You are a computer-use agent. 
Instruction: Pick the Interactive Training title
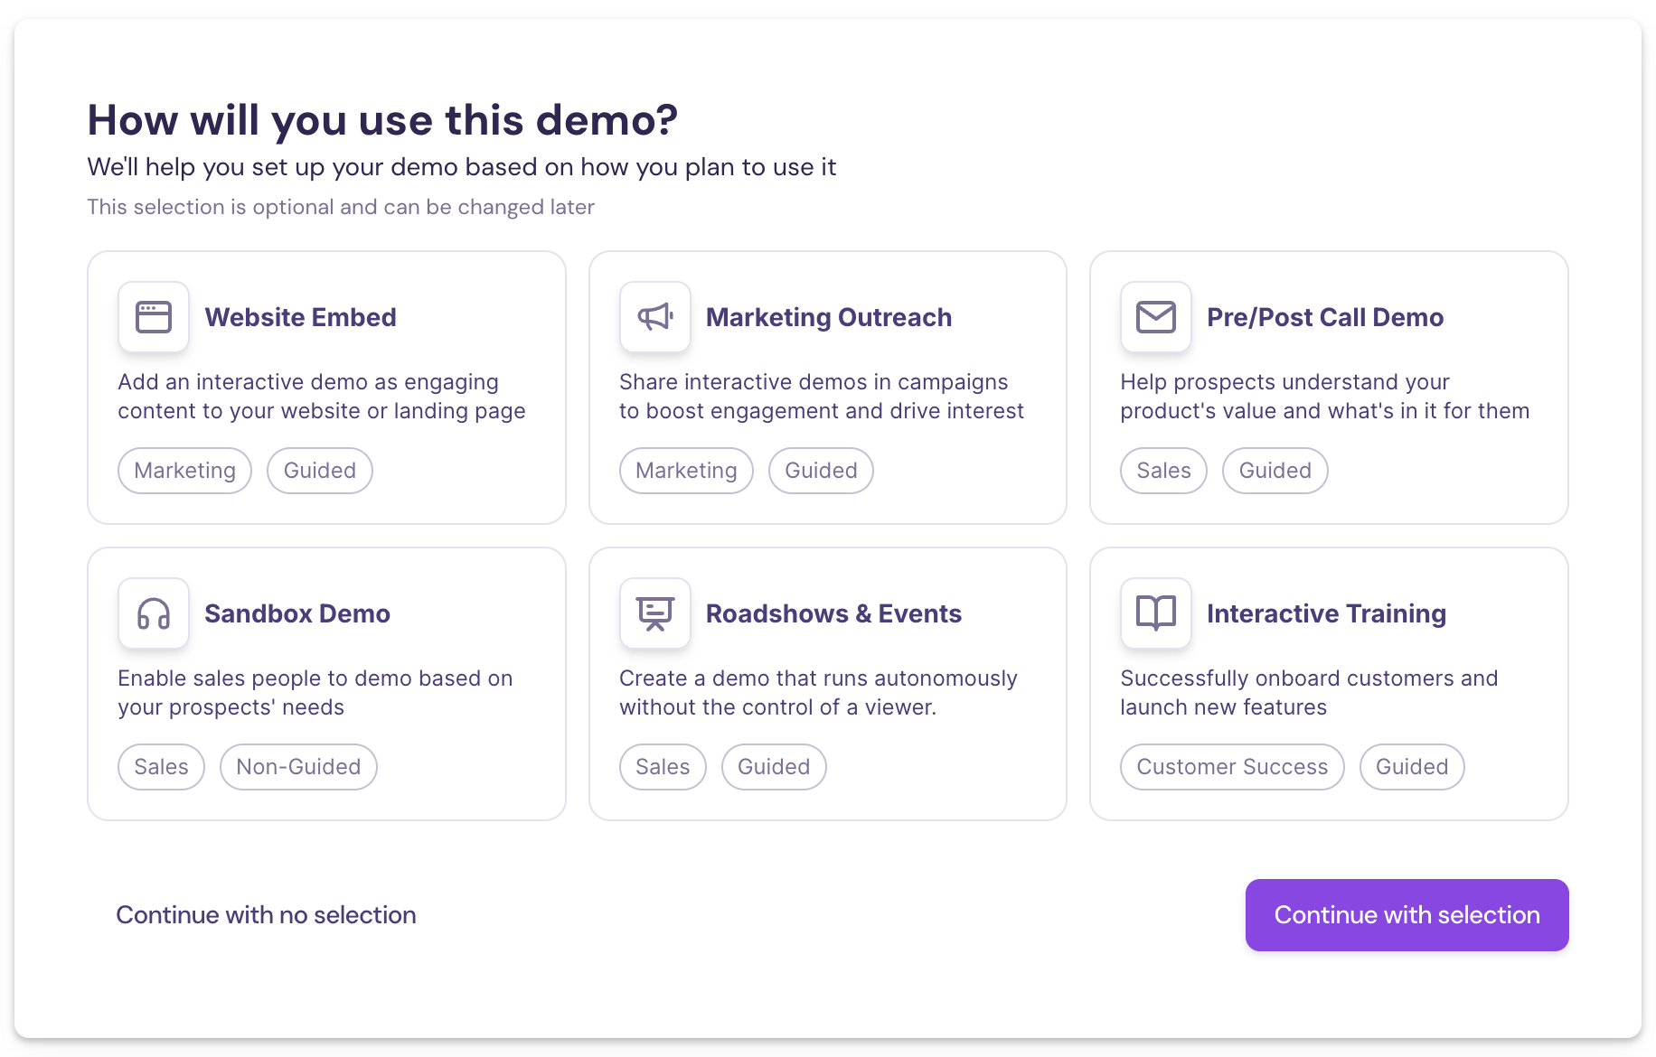pyautogui.click(x=1326, y=613)
